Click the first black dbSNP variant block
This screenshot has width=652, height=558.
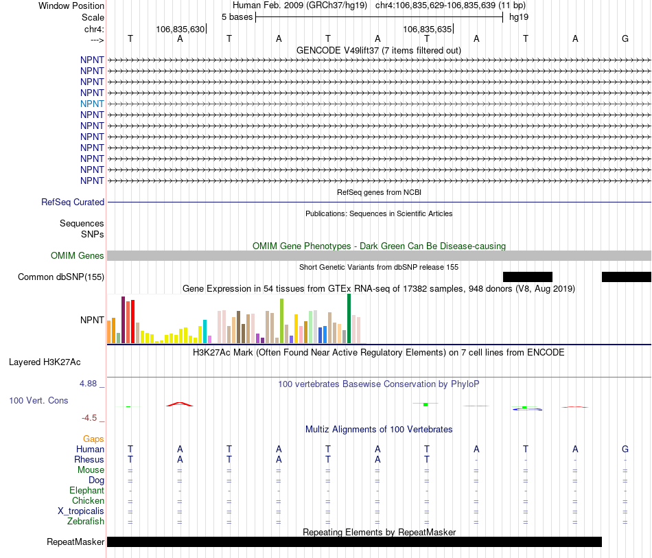pyautogui.click(x=528, y=277)
